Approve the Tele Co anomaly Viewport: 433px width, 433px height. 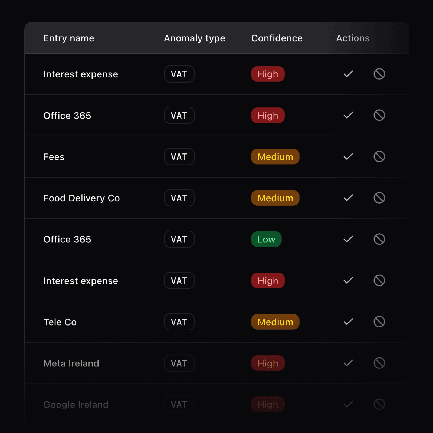coord(348,322)
